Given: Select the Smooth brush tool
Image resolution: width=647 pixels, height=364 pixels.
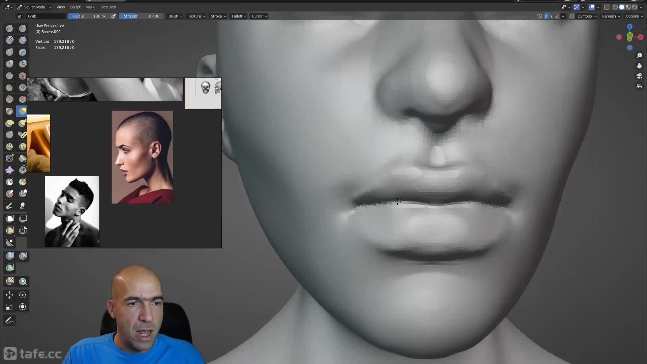Looking at the screenshot, I should 23,76.
